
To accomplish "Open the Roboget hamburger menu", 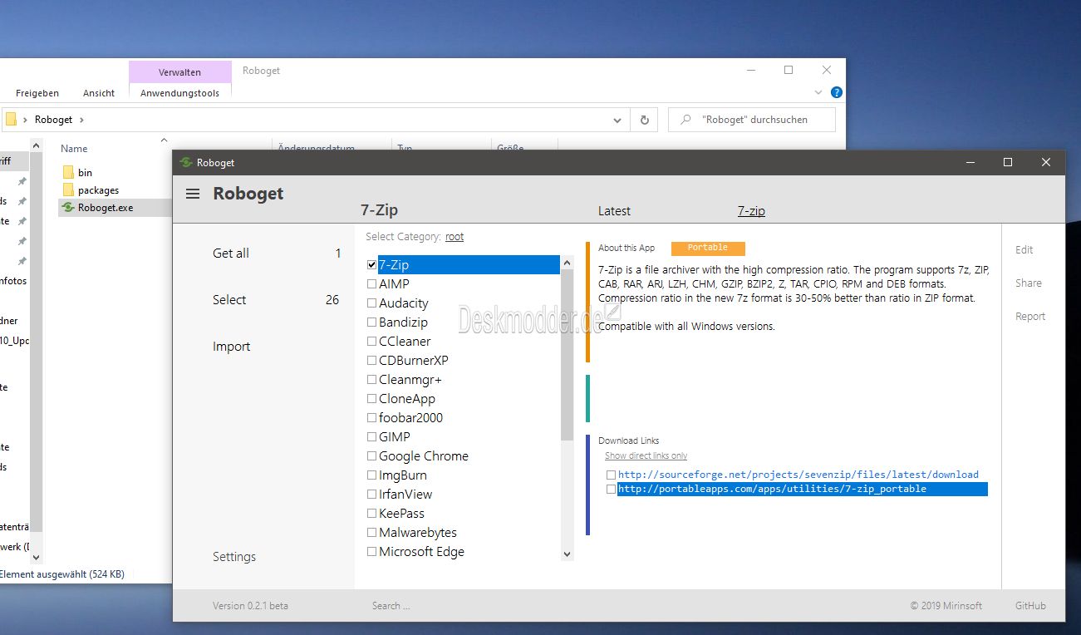I will 193,194.
